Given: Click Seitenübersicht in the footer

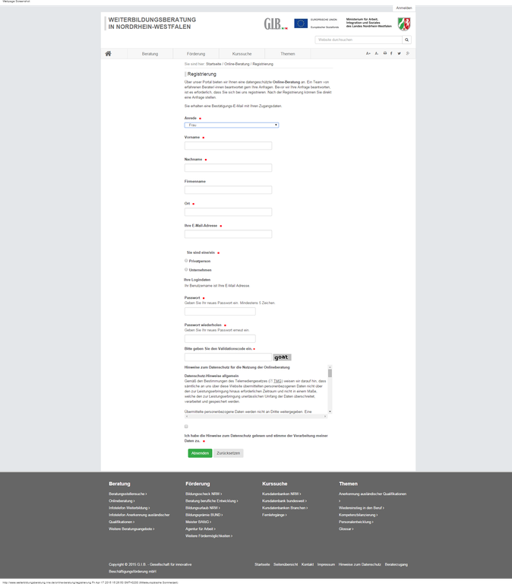Looking at the screenshot, I should [x=286, y=565].
